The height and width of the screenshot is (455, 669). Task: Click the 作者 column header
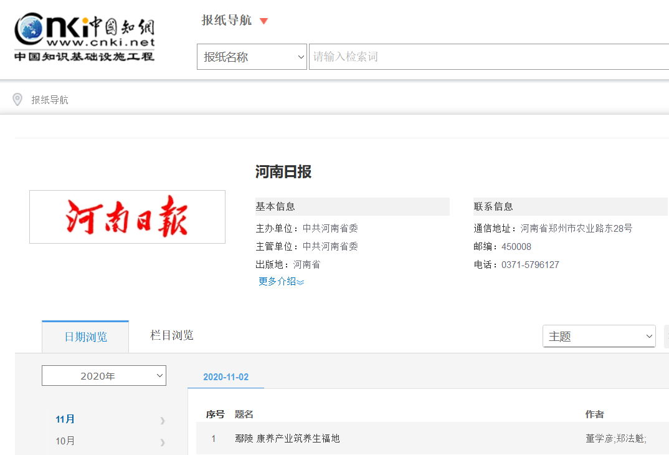[595, 414]
